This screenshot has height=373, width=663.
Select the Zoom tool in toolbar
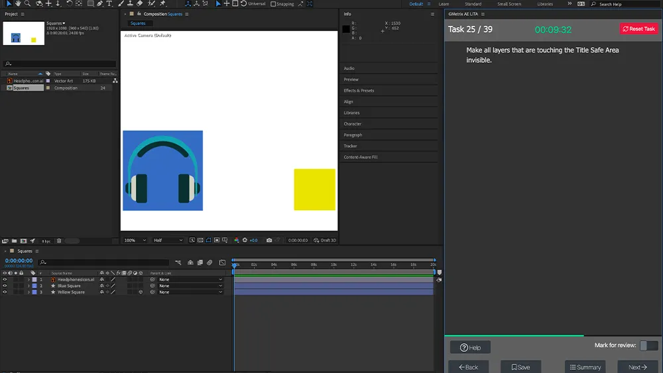[27, 3]
